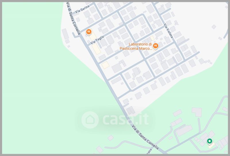Select the L-shaped gray building in the southeast green area

click(197, 112)
